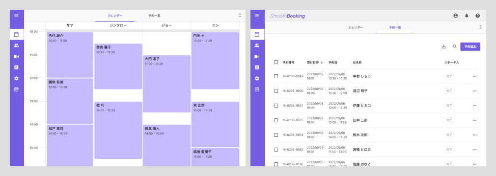This screenshot has height=176, width=496.
Task: Click the サヤ staff column header
Action: point(70,25)
